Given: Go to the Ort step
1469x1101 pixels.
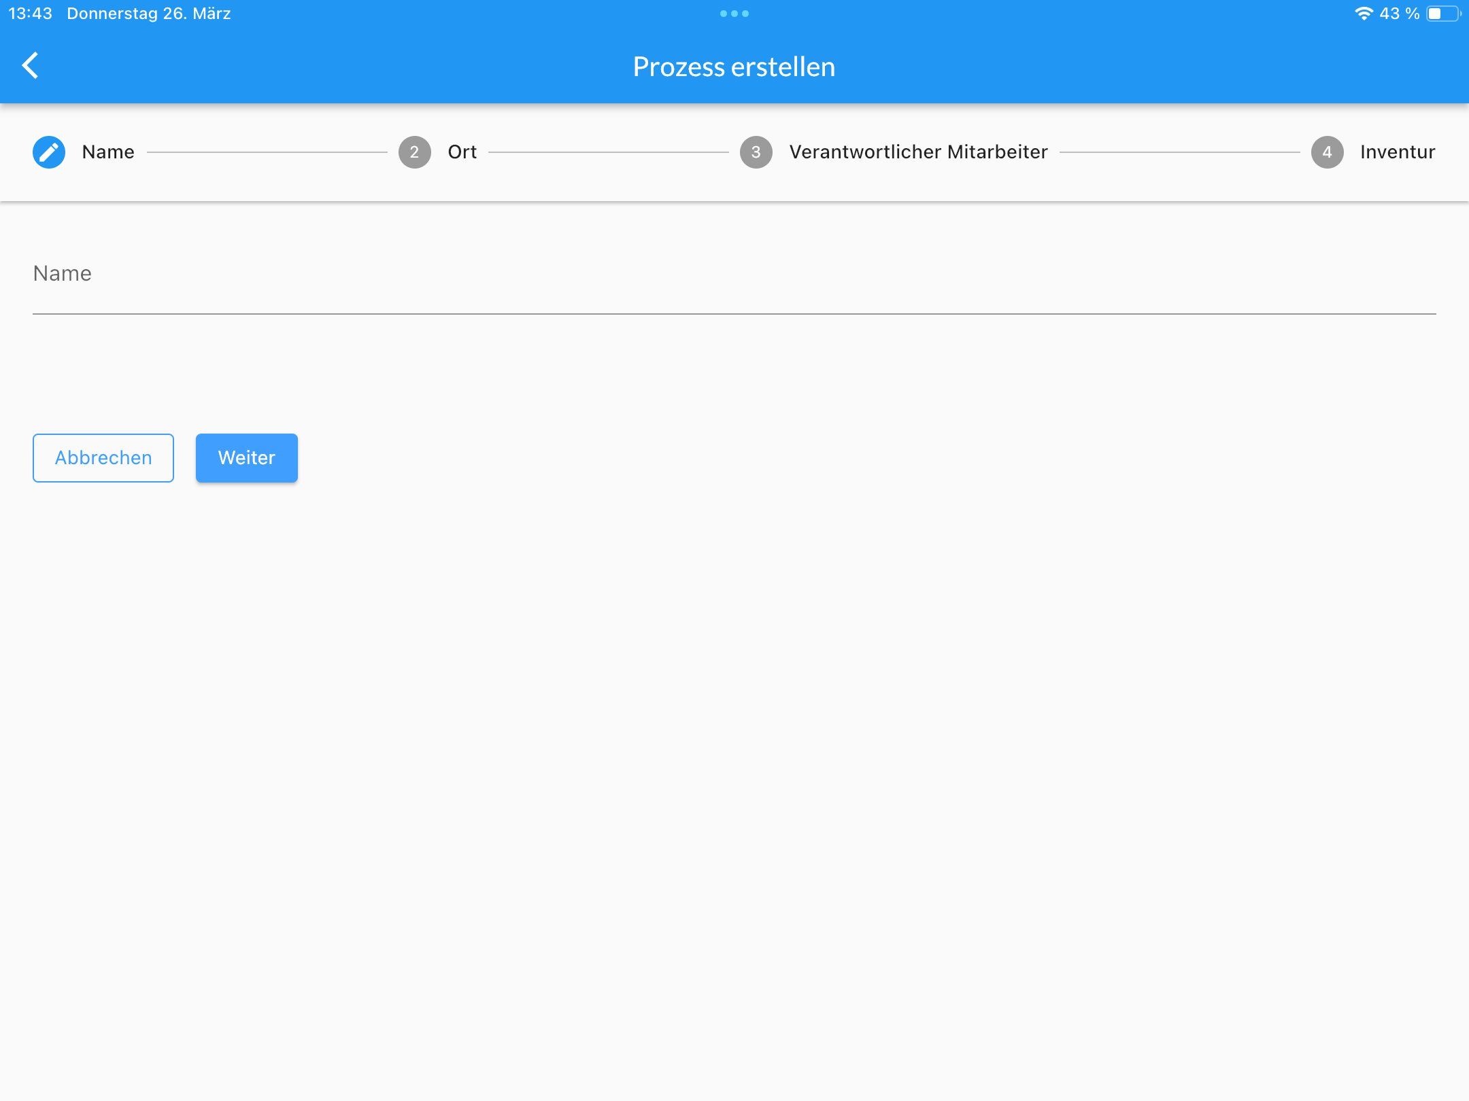Looking at the screenshot, I should click(x=462, y=152).
